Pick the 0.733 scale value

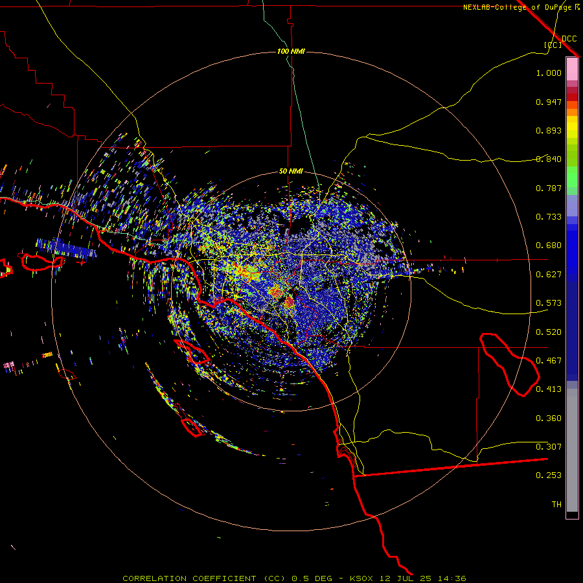tap(549, 217)
